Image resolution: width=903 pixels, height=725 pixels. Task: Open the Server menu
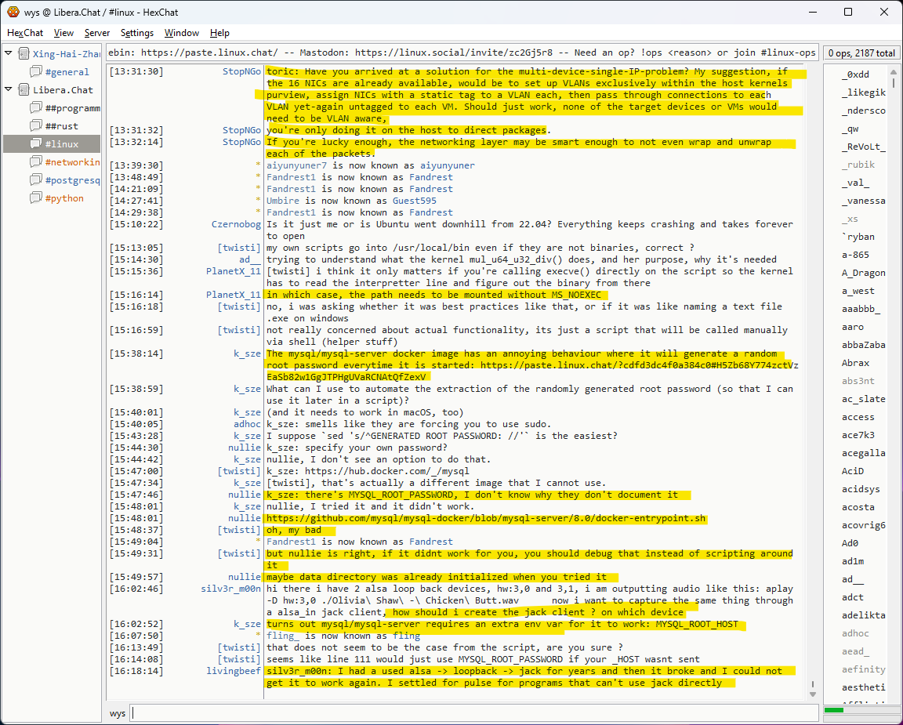tap(97, 33)
